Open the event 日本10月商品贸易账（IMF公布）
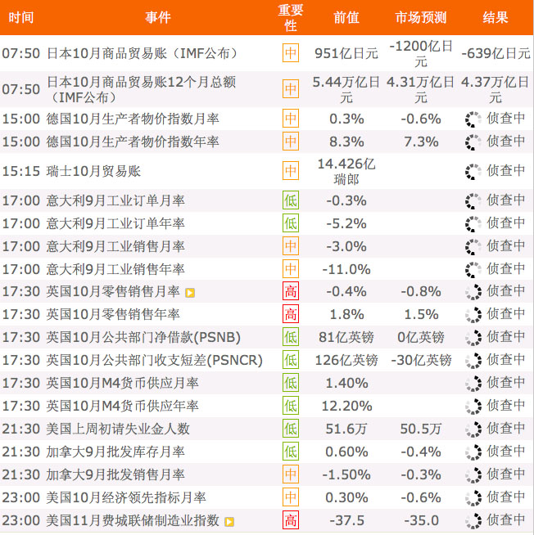The width and height of the screenshot is (534, 535). [x=143, y=53]
